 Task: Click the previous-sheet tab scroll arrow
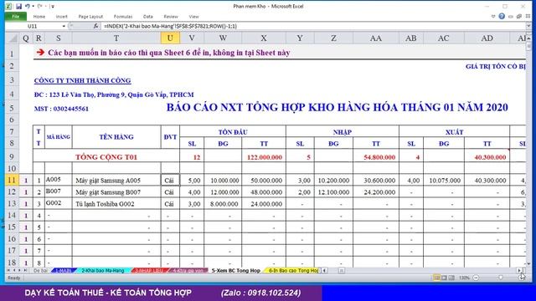point(14,270)
